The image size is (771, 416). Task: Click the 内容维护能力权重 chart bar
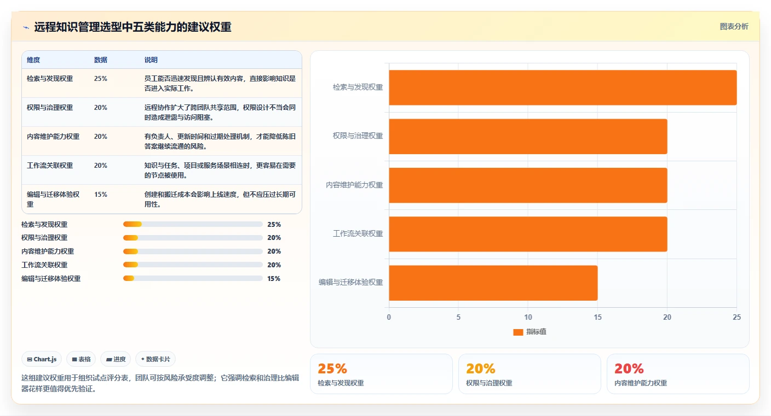(528, 185)
